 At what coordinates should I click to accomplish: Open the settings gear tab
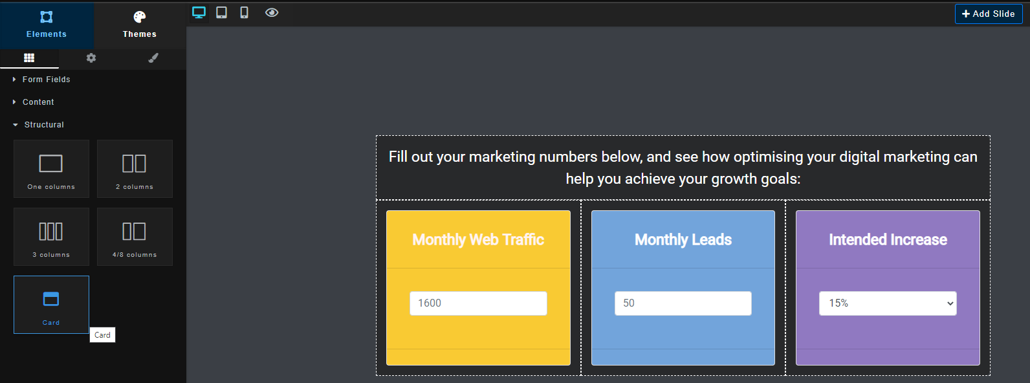(x=91, y=58)
